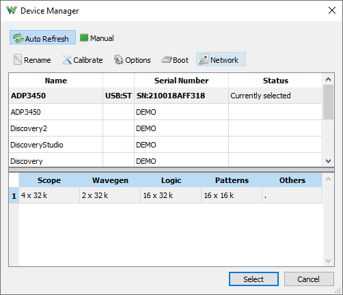
Task: Select configuration row number 1
Action: pos(14,195)
